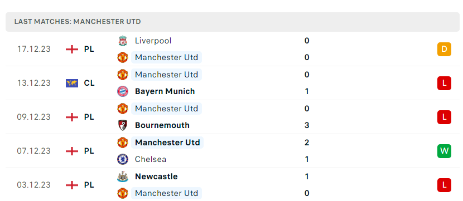Viewport: 463px width, 201px height.
Task: Open the Bournemouth team link
Action: [x=162, y=125]
